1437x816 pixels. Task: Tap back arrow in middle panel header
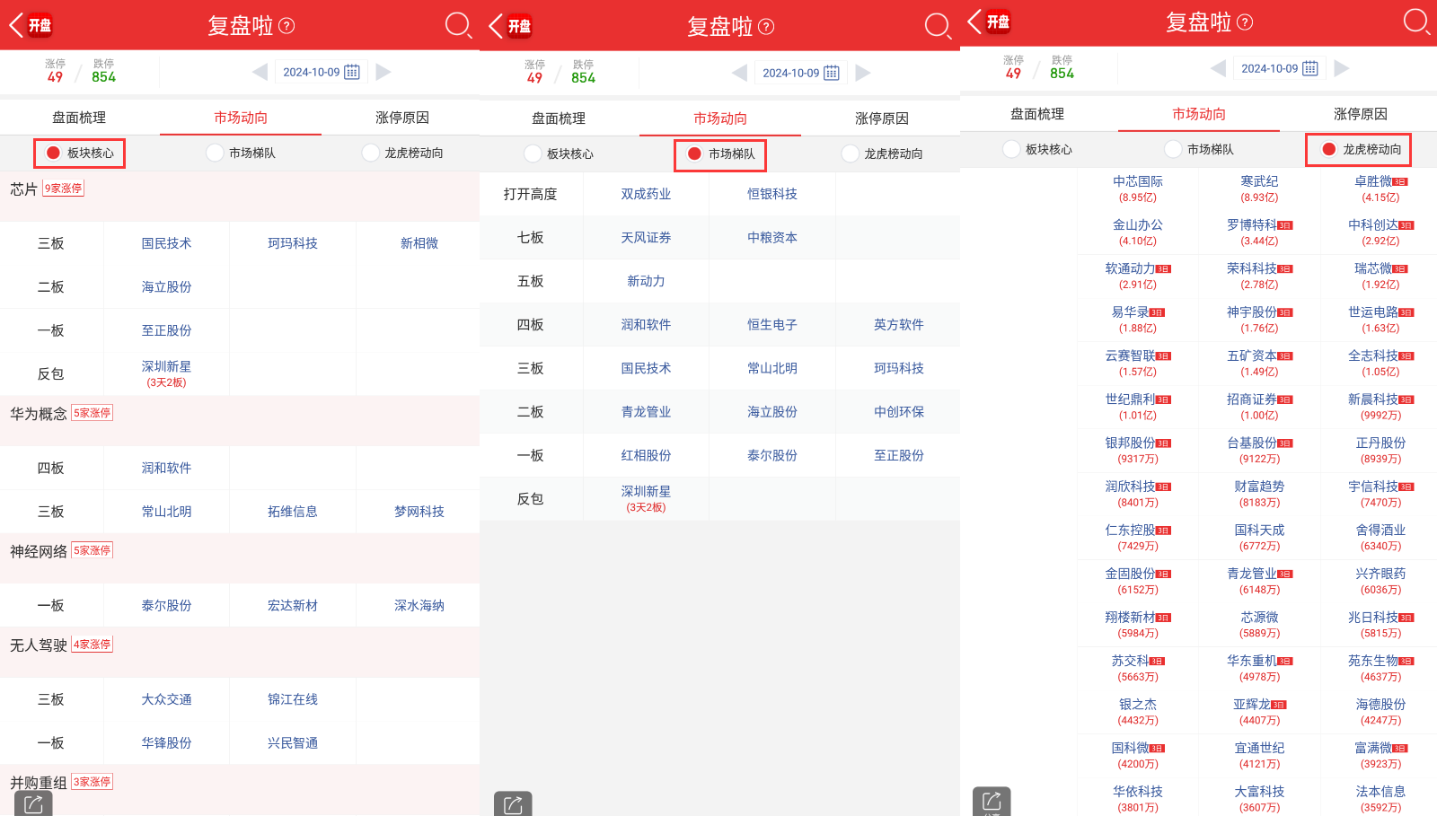(496, 25)
